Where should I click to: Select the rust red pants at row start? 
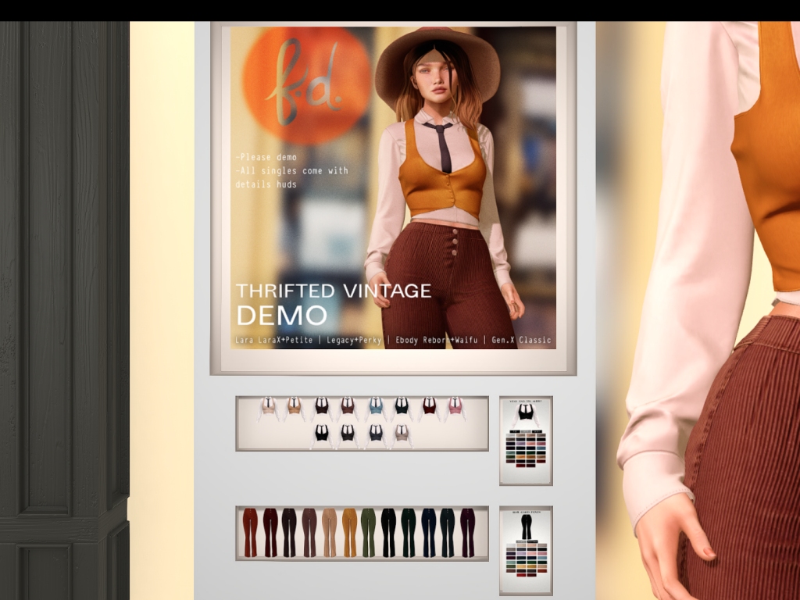[250, 532]
